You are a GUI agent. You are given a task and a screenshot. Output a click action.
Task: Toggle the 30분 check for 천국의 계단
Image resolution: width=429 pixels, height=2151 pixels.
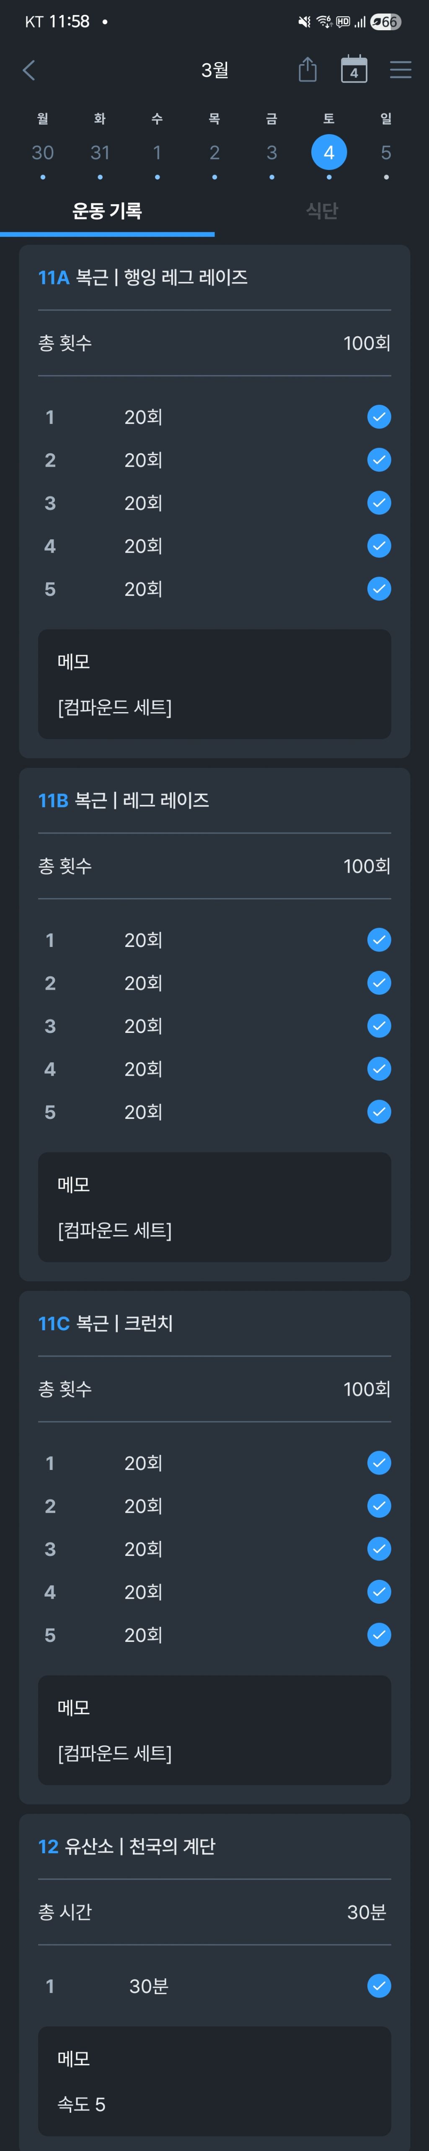click(379, 1986)
